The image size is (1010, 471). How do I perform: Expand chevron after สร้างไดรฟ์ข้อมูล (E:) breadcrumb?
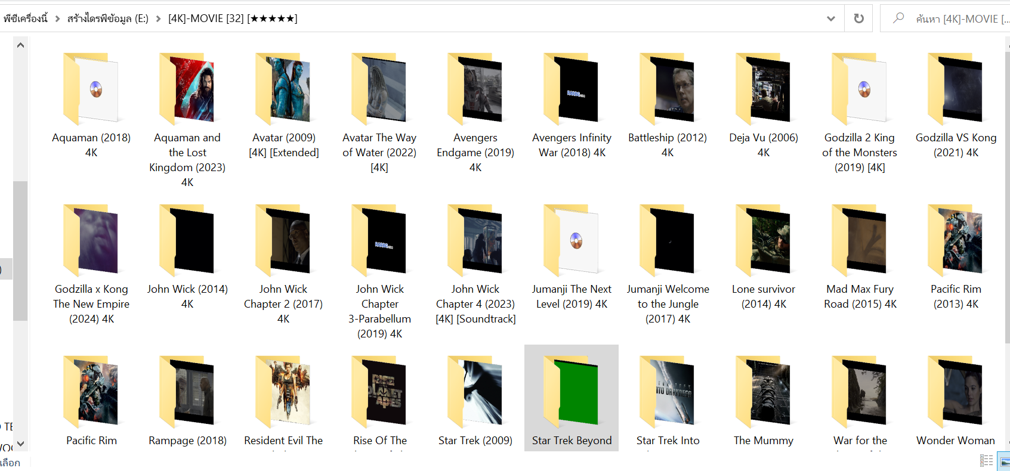click(x=159, y=18)
